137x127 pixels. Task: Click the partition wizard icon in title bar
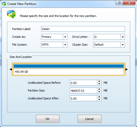tap(4, 4)
